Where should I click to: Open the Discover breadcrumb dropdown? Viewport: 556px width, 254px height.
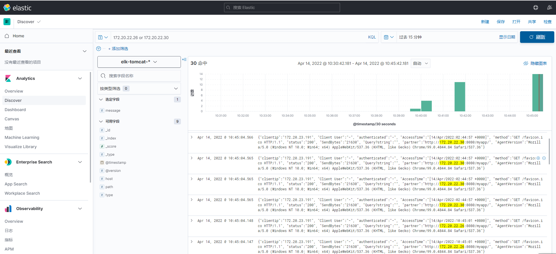pyautogui.click(x=29, y=22)
